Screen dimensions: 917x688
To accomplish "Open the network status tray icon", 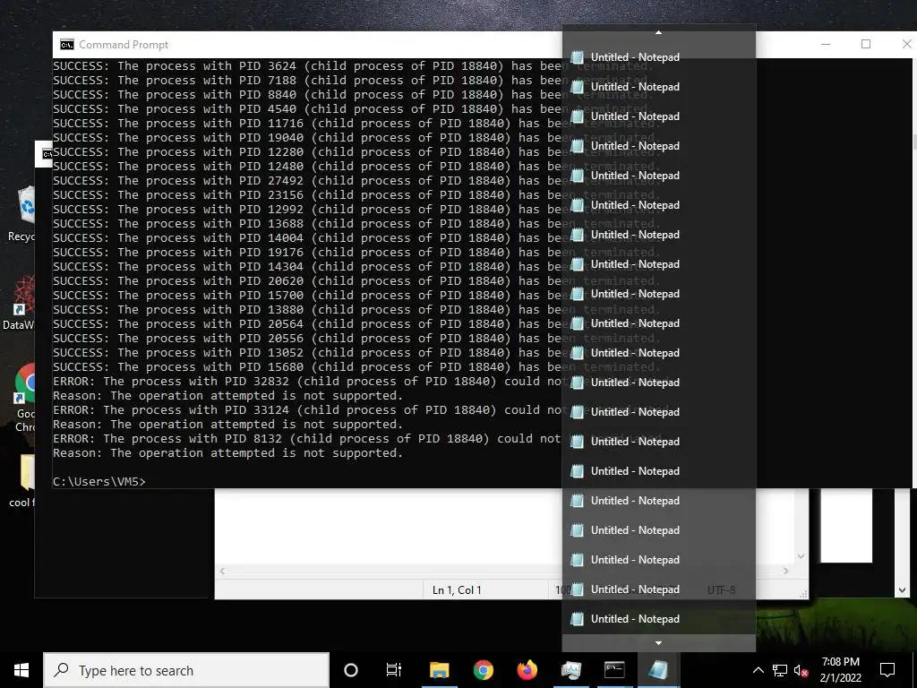I will point(780,670).
